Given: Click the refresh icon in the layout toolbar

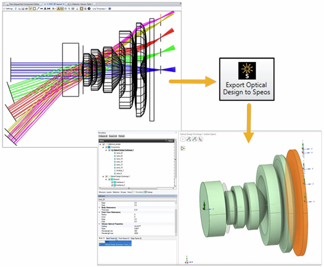Looking at the screenshot, I should tap(15, 9).
